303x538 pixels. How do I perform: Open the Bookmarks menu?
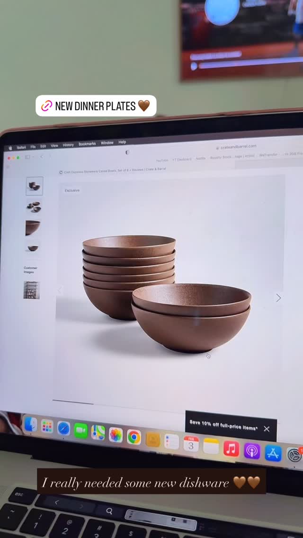87,143
